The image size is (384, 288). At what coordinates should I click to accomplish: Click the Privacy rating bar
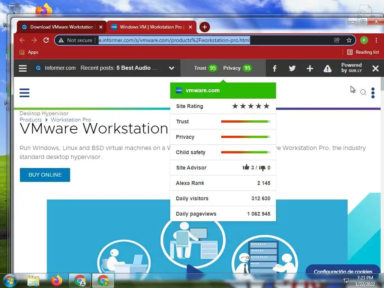[x=246, y=137]
